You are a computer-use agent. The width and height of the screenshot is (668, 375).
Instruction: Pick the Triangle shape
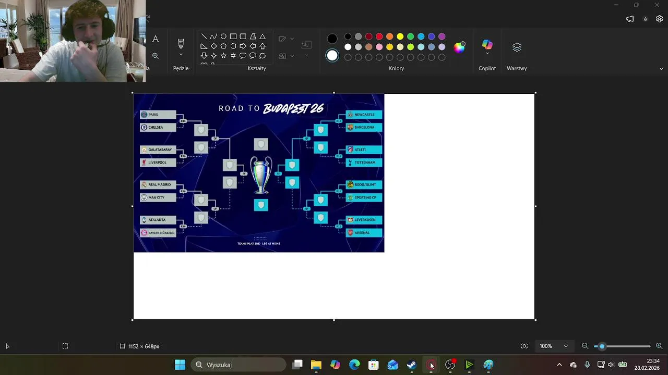click(263, 36)
